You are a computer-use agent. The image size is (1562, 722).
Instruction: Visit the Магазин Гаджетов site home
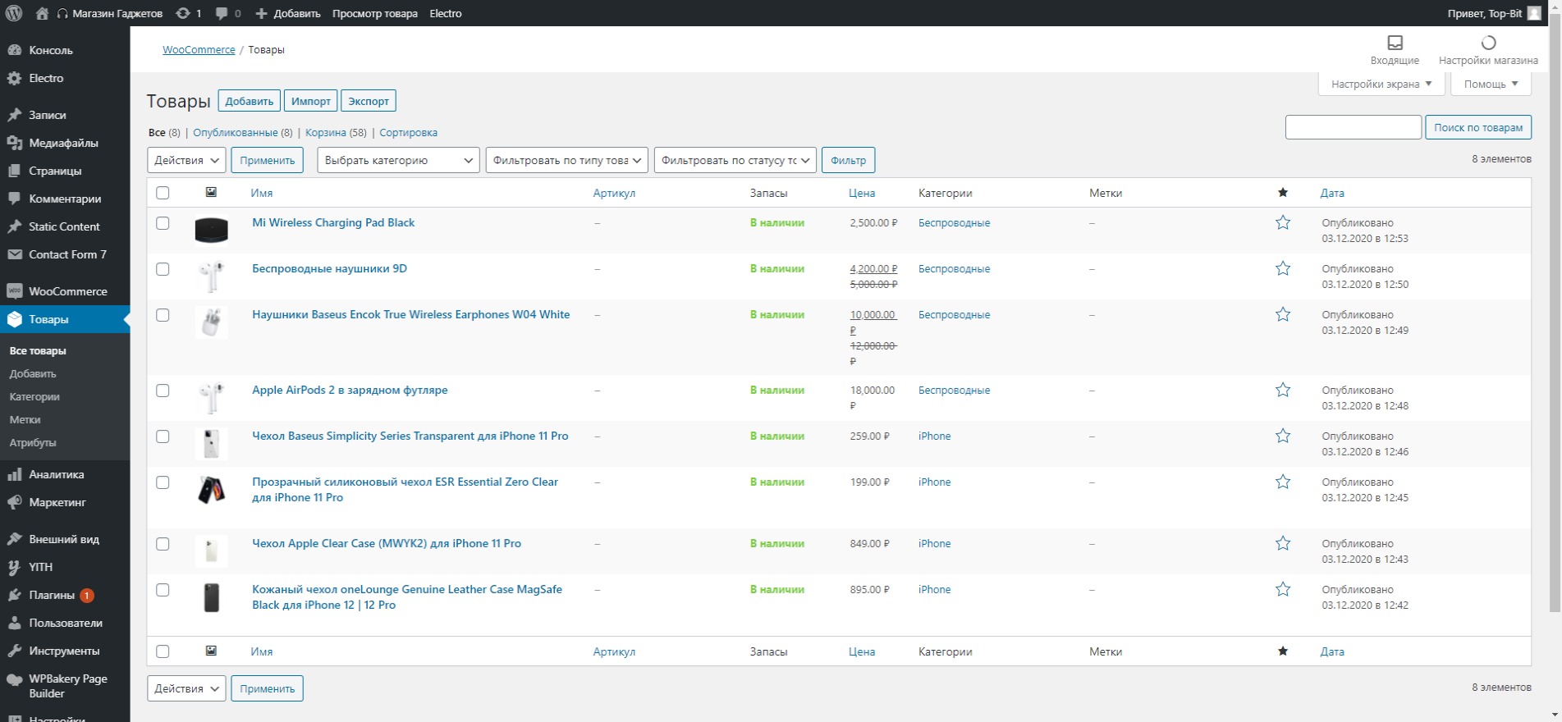tap(109, 13)
